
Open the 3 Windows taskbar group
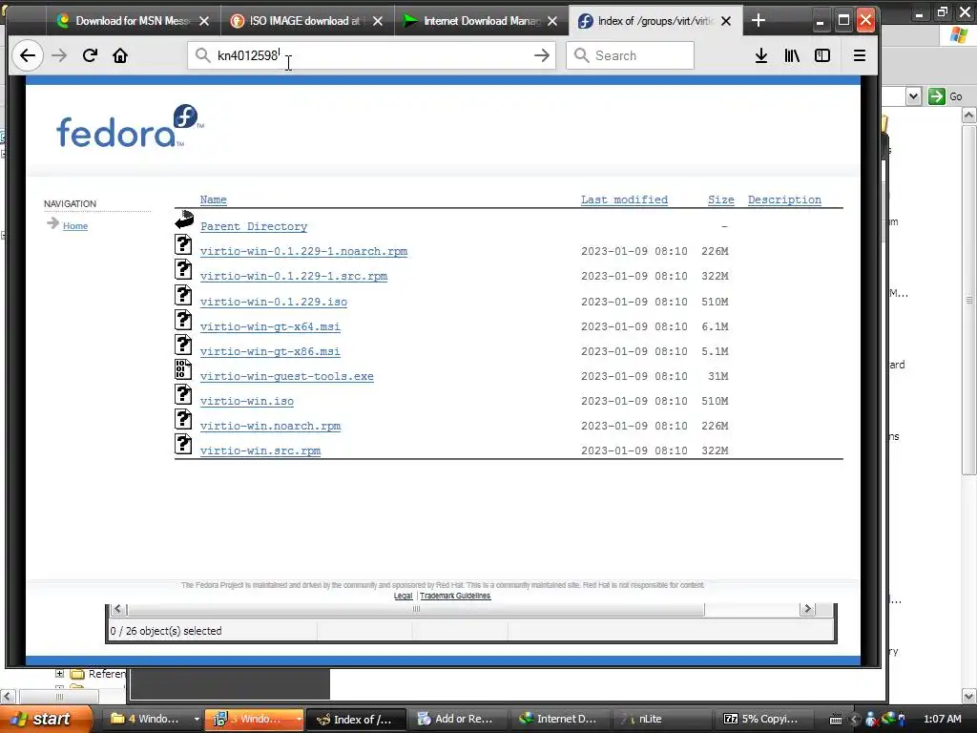(x=254, y=719)
